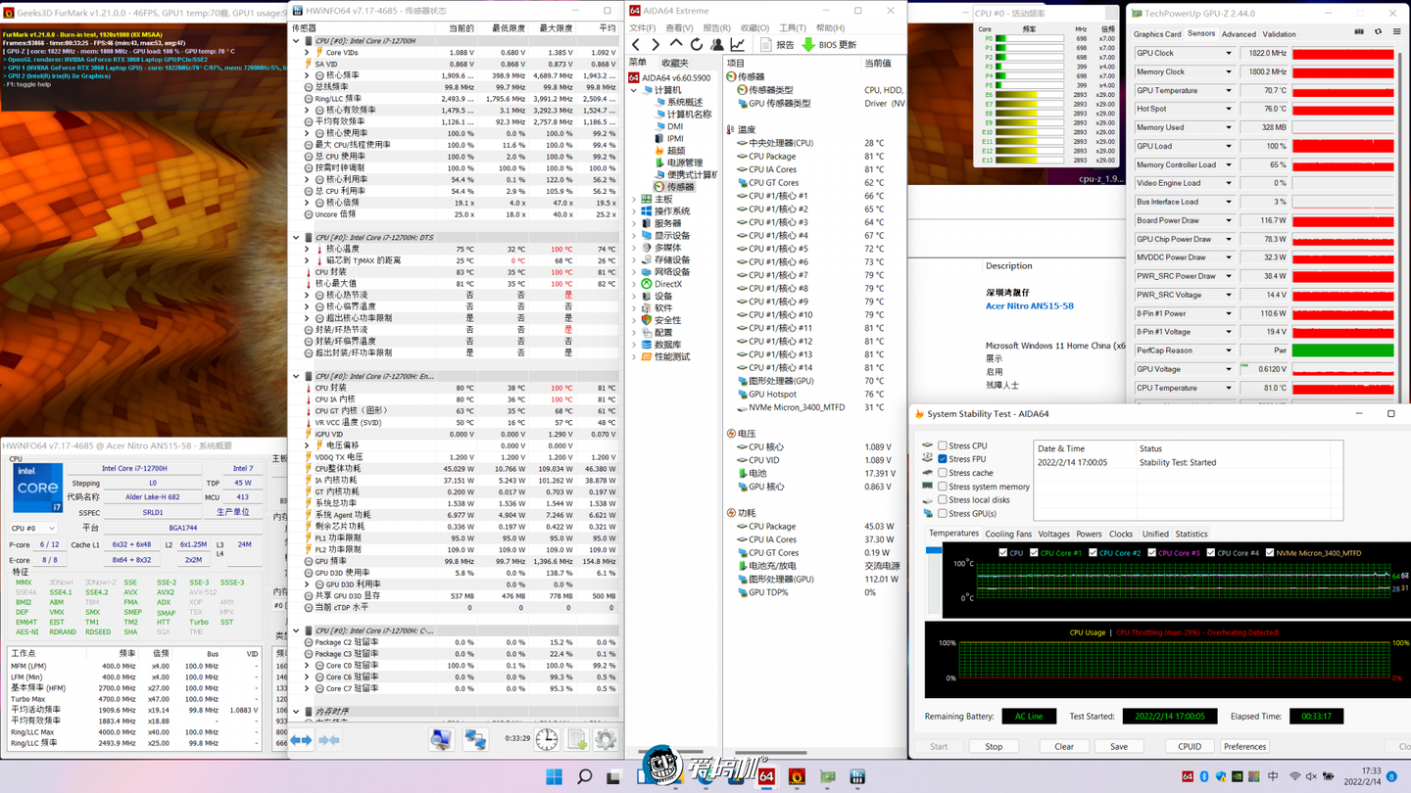Select 电源管理 in the AIDA64 tree
Screen dimensions: 1411x793
pos(684,163)
